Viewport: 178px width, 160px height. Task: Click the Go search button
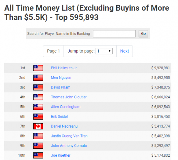(143, 34)
